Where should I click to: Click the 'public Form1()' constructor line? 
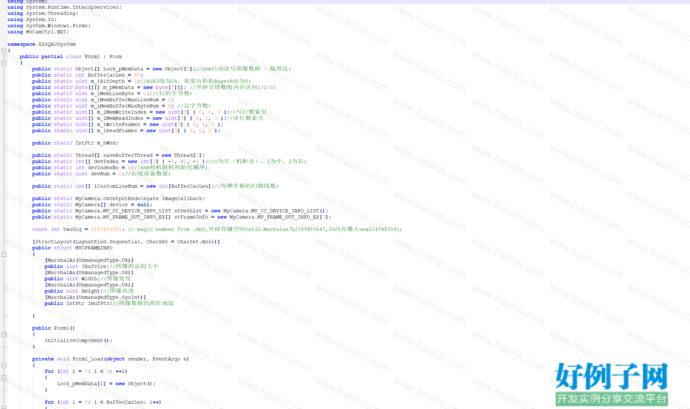53,328
